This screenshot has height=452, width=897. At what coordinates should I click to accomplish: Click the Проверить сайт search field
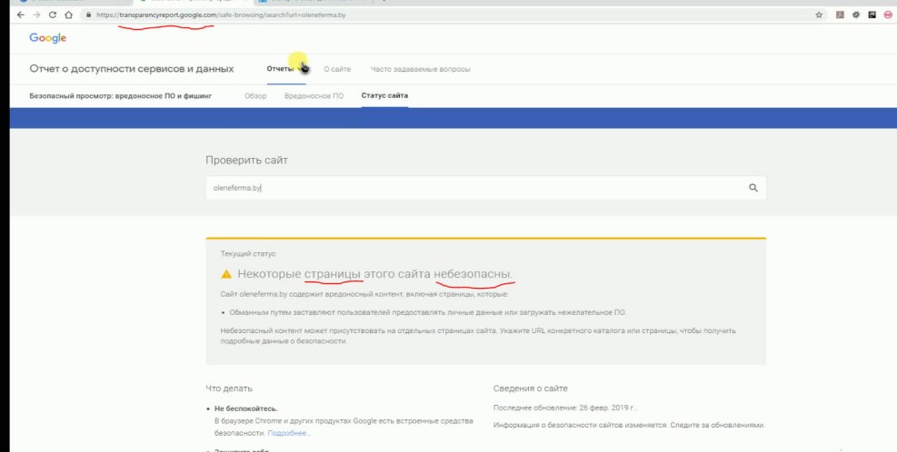tap(473, 188)
